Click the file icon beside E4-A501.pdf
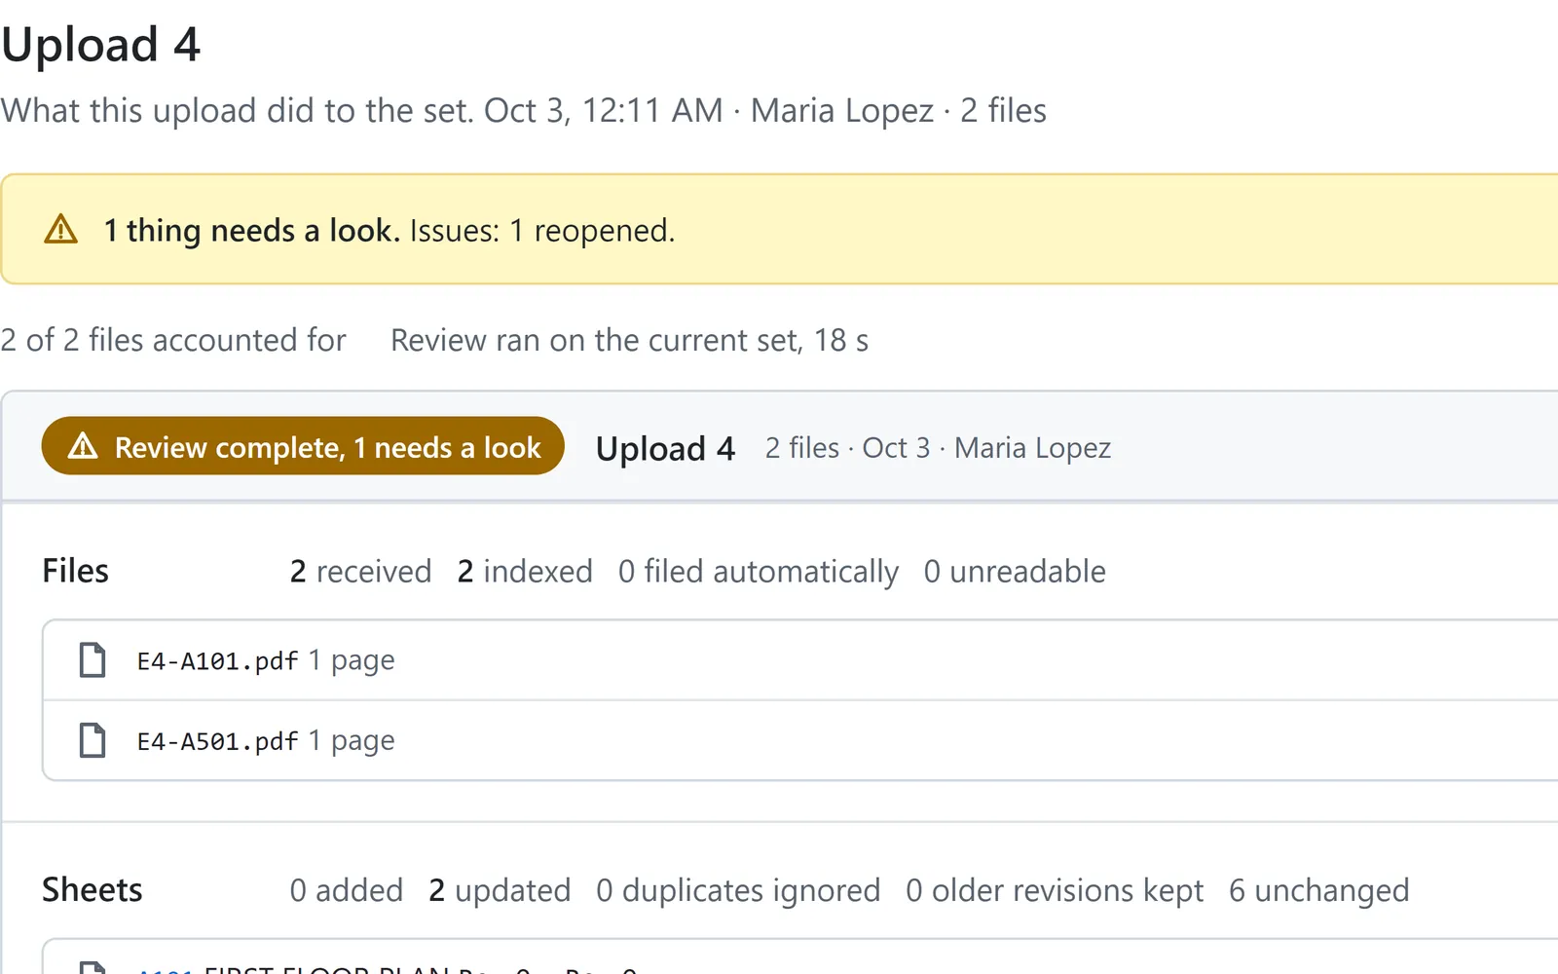The height and width of the screenshot is (974, 1558). pyautogui.click(x=93, y=740)
